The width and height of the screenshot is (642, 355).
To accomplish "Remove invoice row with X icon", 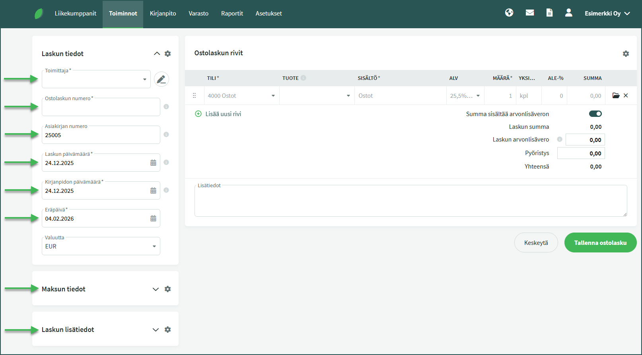I will pyautogui.click(x=626, y=95).
